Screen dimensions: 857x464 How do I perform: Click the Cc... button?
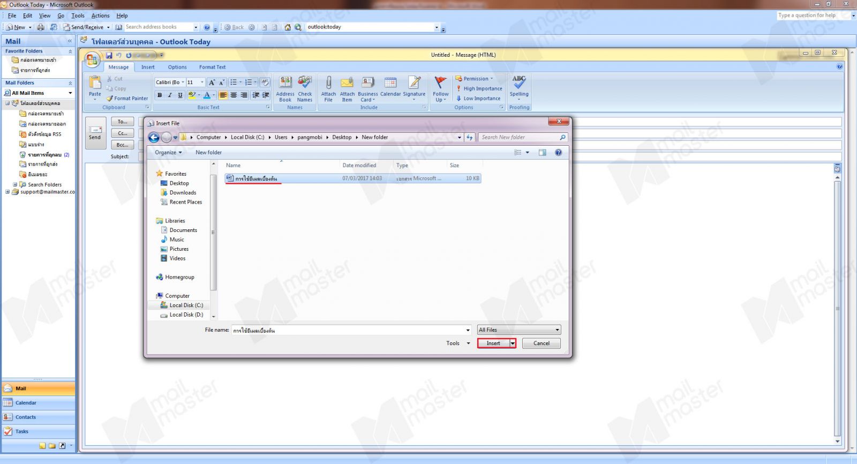[x=123, y=133]
